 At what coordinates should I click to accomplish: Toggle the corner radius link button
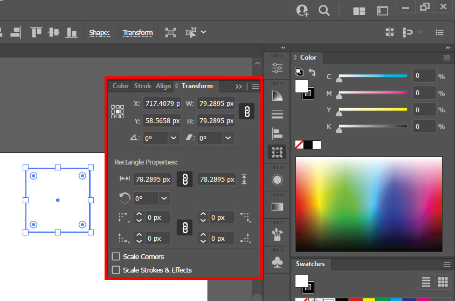point(184,227)
